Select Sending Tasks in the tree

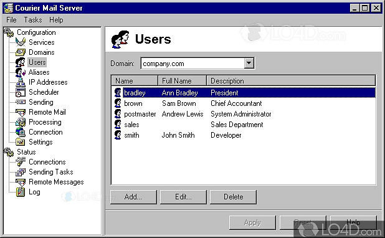coord(51,172)
